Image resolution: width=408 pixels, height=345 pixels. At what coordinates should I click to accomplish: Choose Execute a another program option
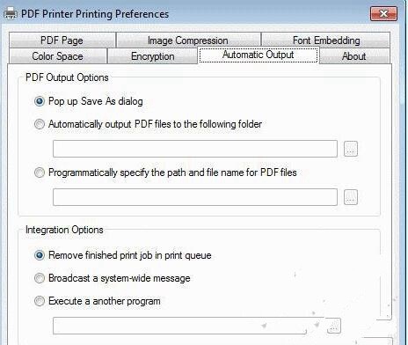click(40, 301)
